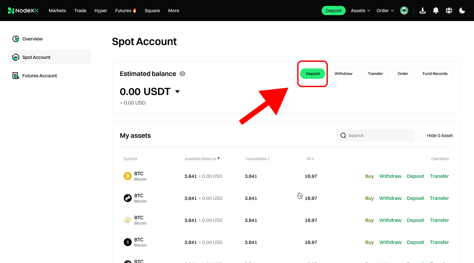Screen dimensions: 474x263
Task: Check the Hide 0 Asset checkbox
Action: [423, 135]
